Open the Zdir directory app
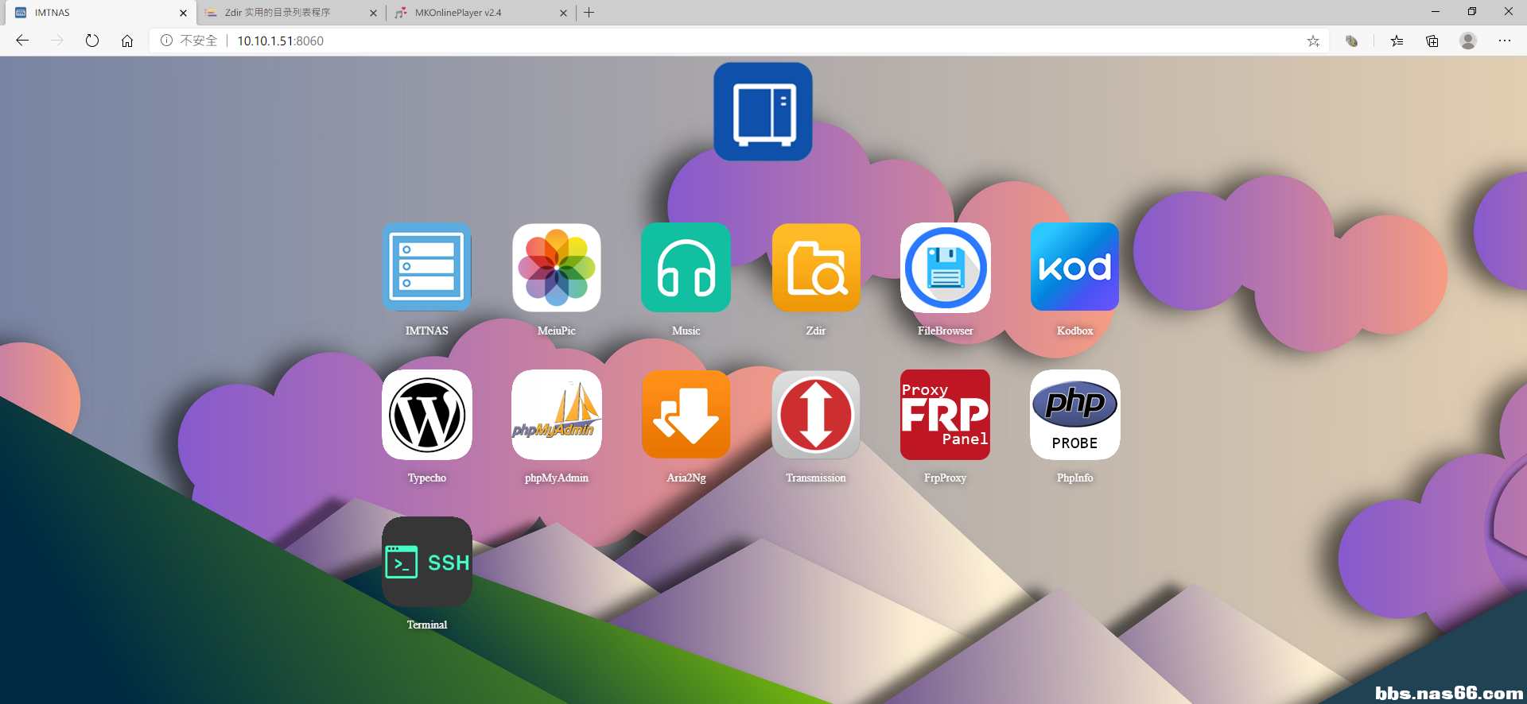The width and height of the screenshot is (1527, 704). 816,268
